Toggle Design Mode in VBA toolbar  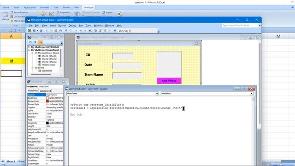coord(90,30)
